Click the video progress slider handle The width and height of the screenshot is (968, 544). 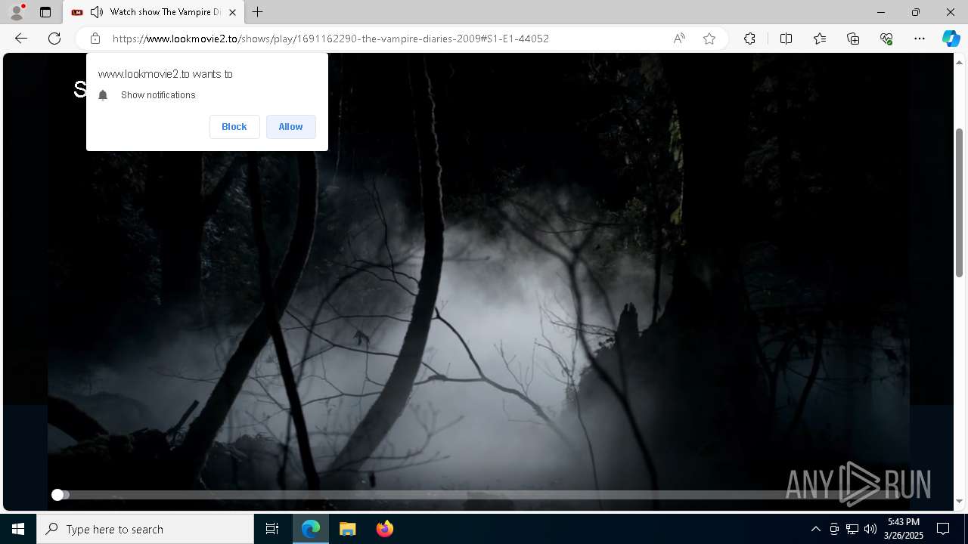click(57, 495)
